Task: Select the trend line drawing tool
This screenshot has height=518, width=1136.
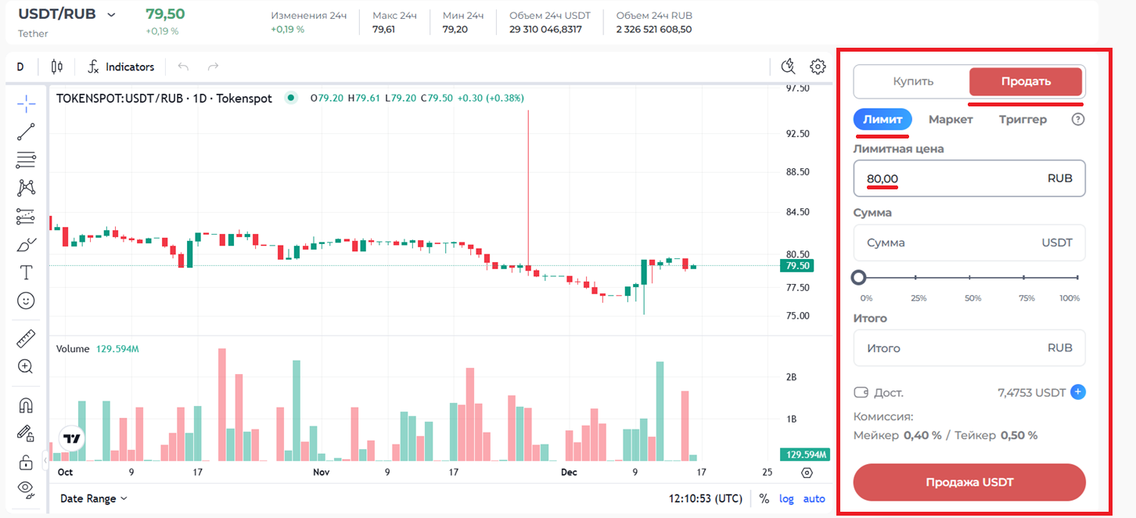Action: [26, 131]
